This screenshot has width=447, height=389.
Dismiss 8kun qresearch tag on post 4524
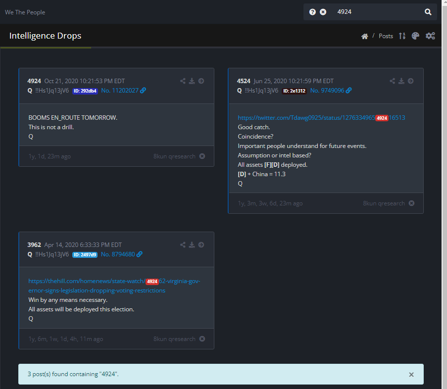pos(412,203)
